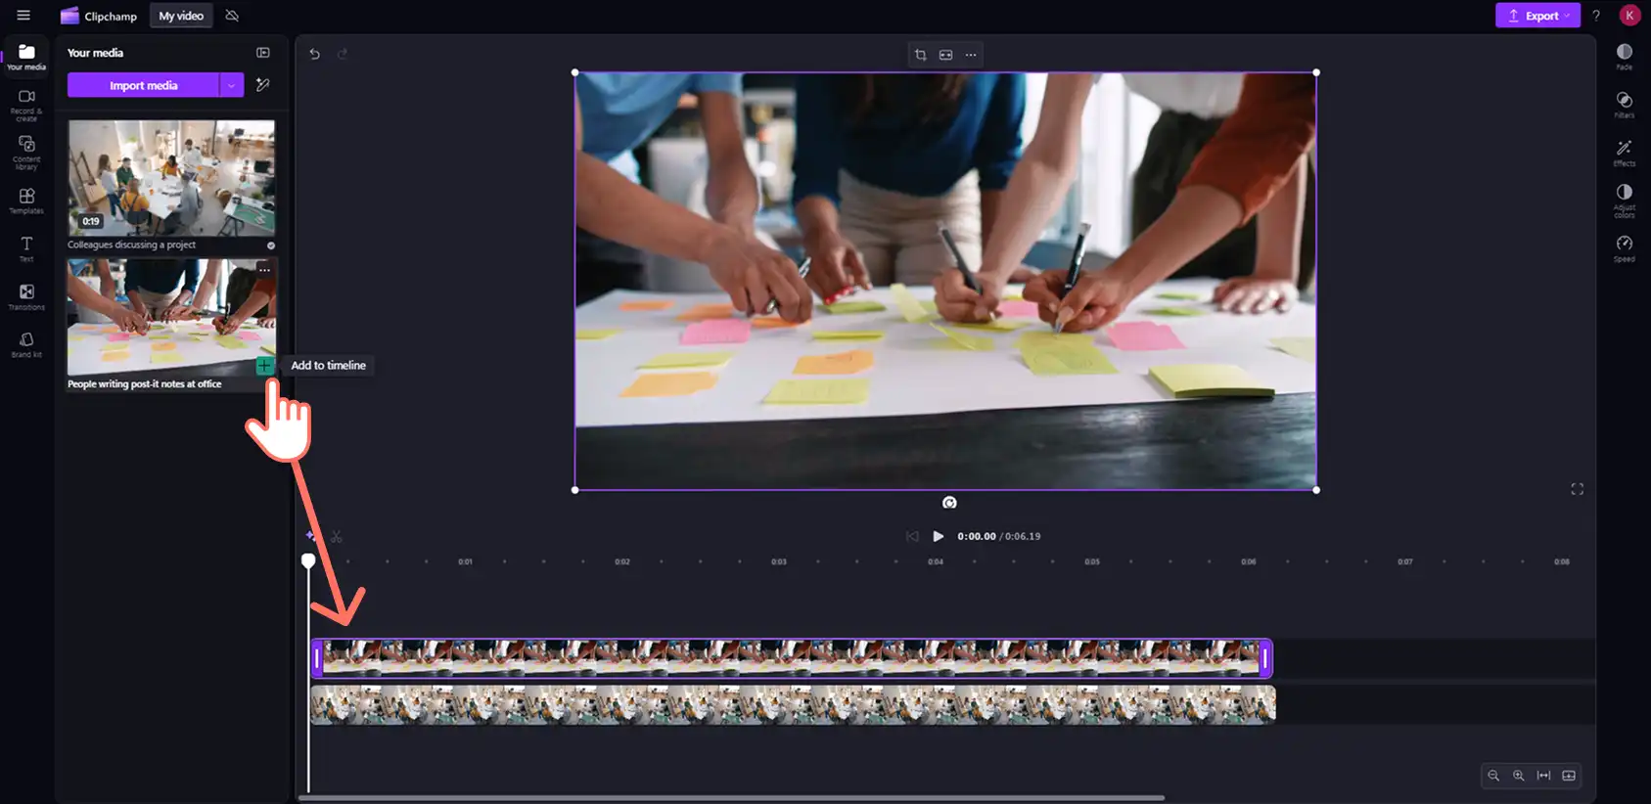Open the My video title tab
The height and width of the screenshot is (804, 1651).
tap(181, 16)
